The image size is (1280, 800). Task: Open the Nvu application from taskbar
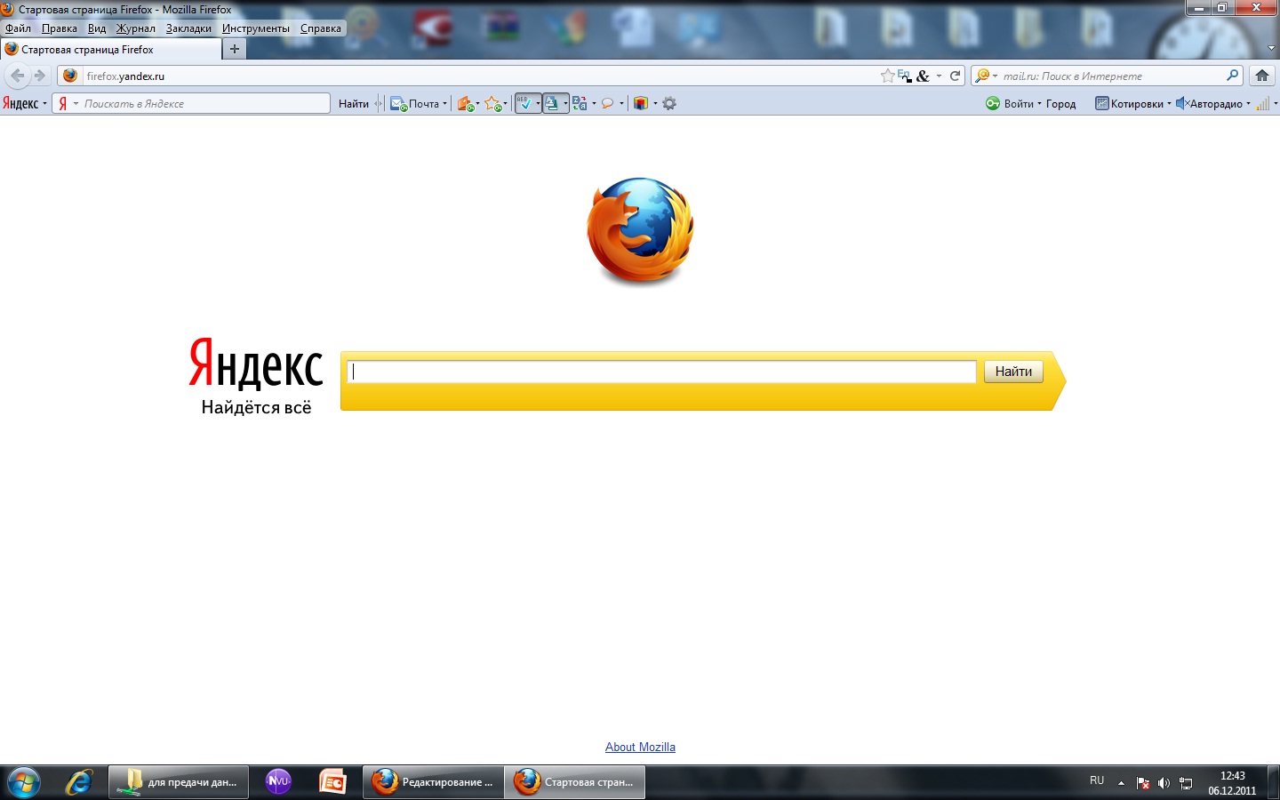coord(278,782)
